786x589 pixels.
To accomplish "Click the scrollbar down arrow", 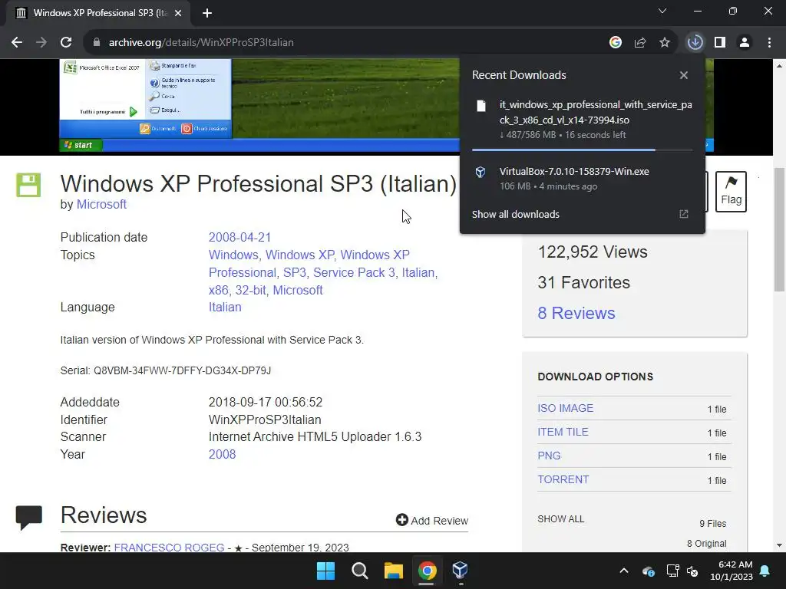I will coord(779,545).
